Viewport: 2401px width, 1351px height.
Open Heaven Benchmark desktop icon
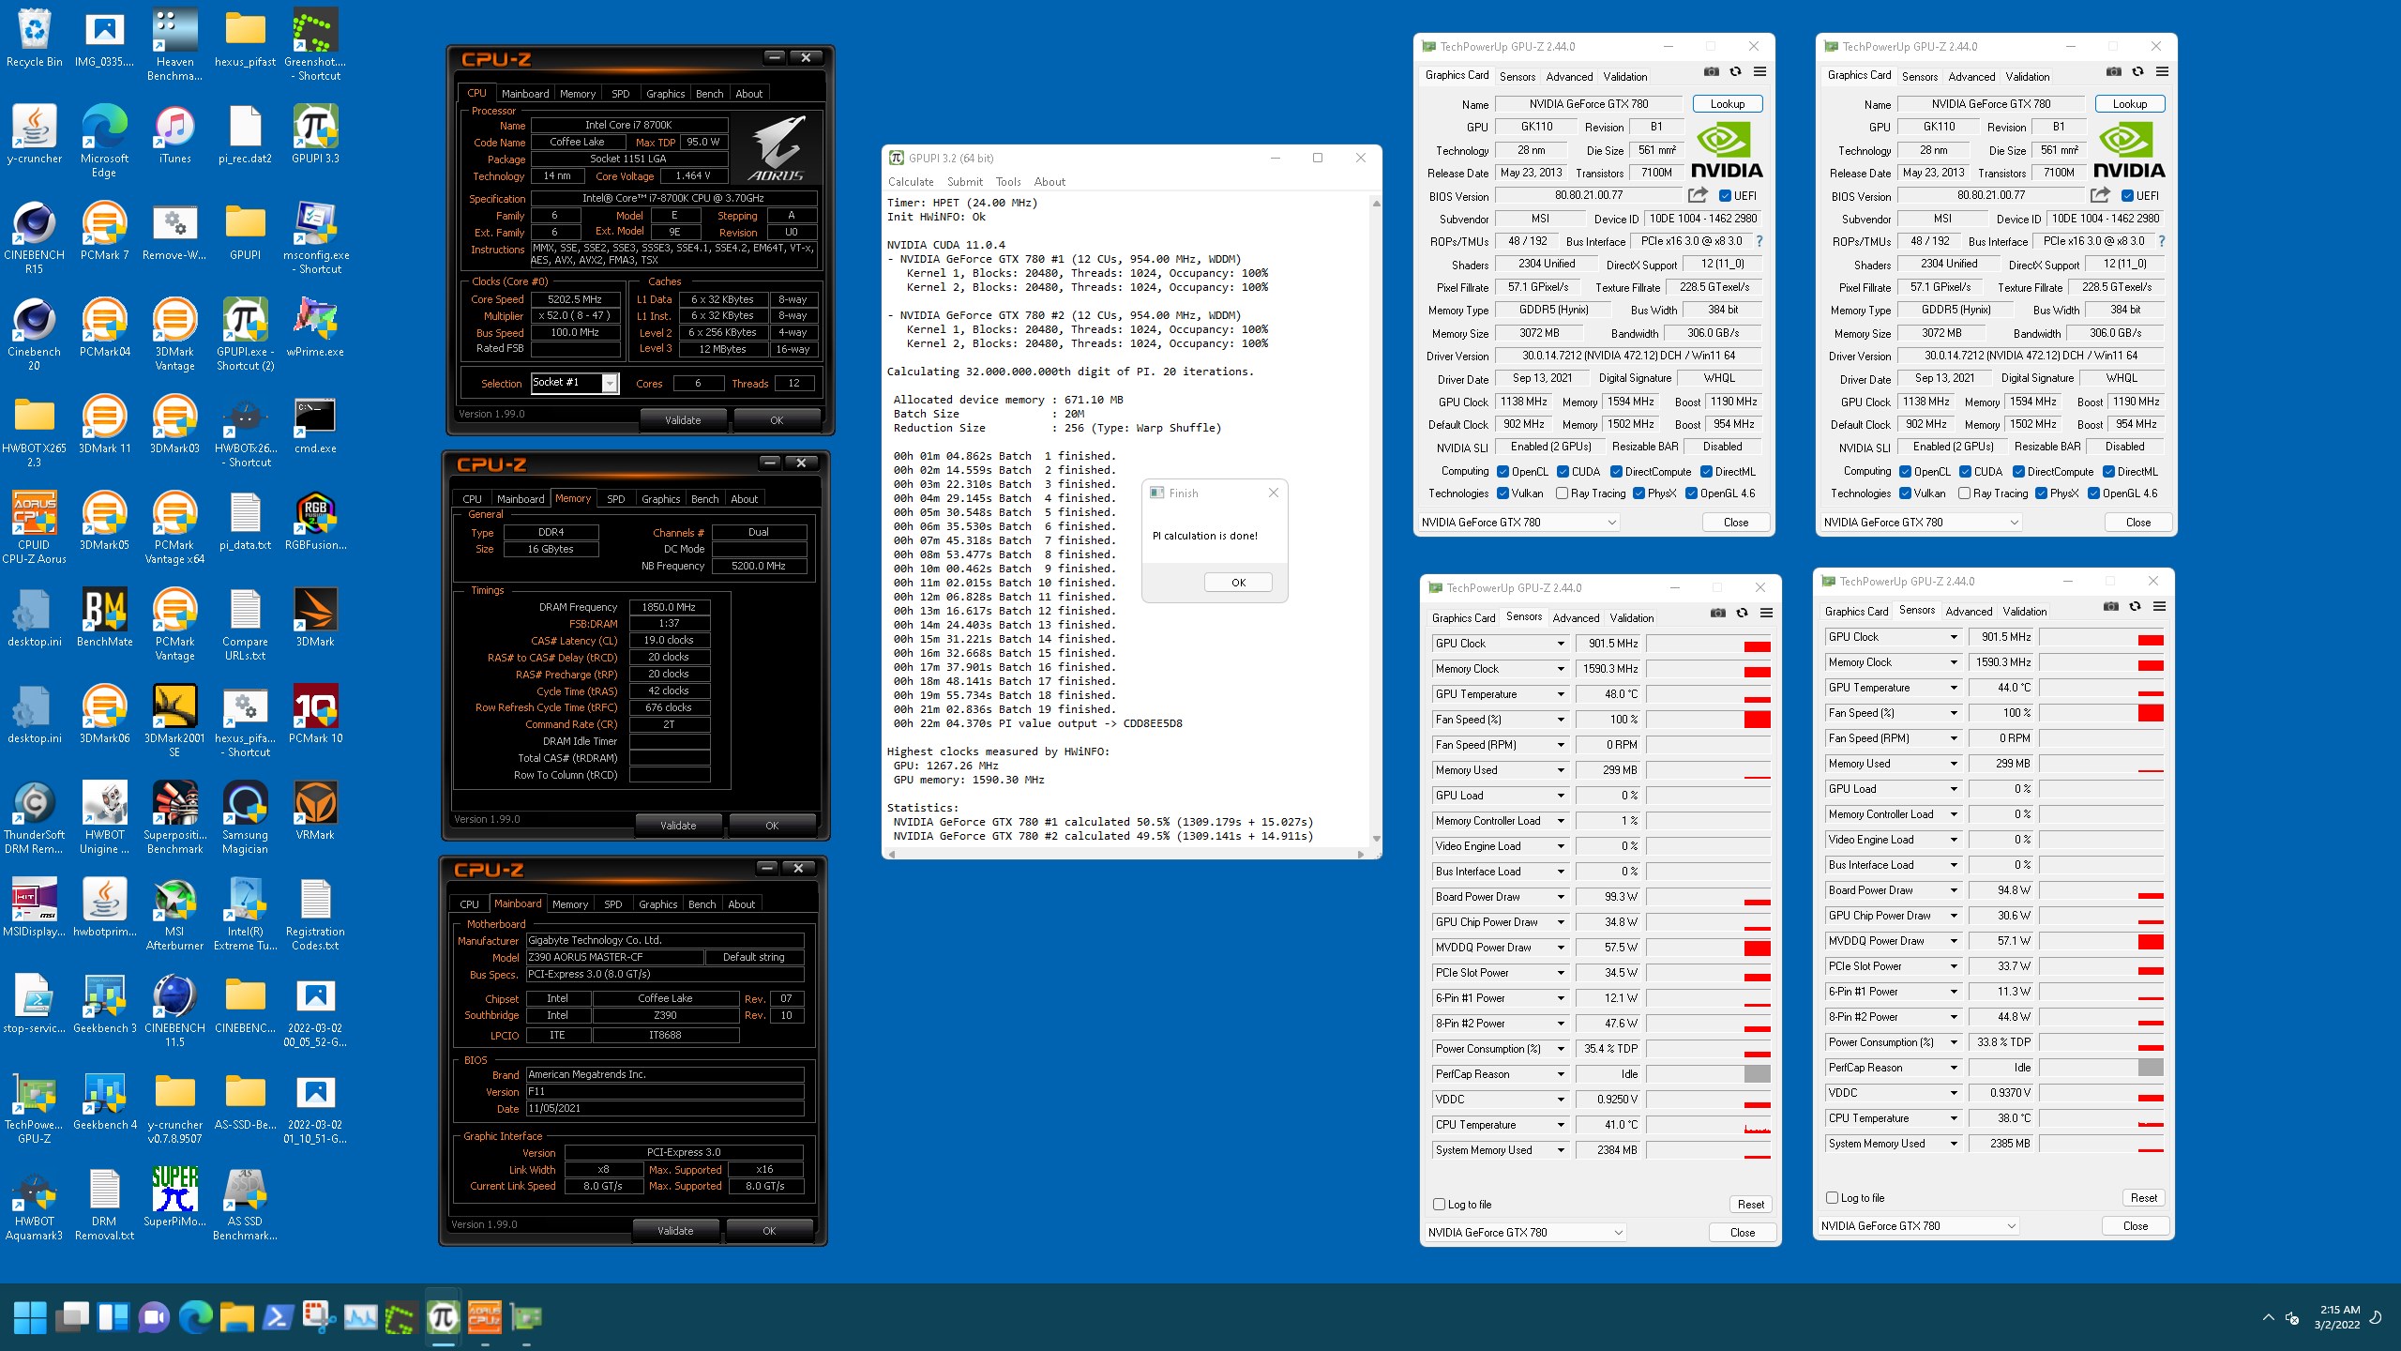click(174, 46)
